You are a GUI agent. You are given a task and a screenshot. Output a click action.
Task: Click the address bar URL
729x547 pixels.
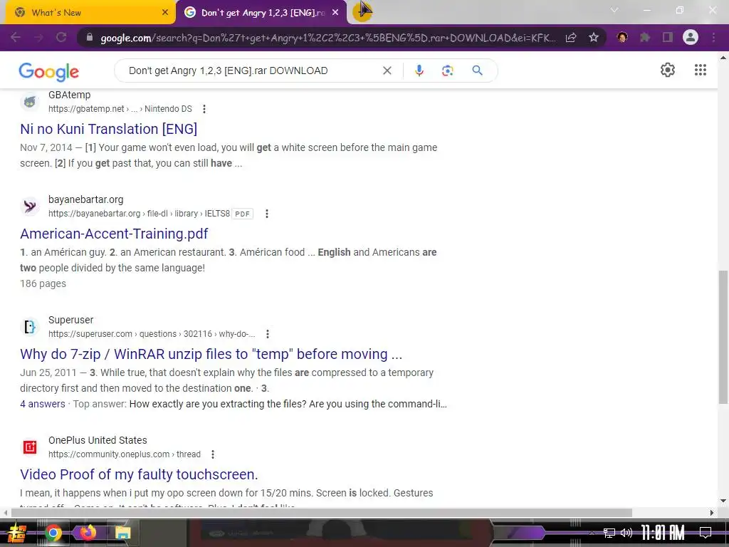pos(327,38)
